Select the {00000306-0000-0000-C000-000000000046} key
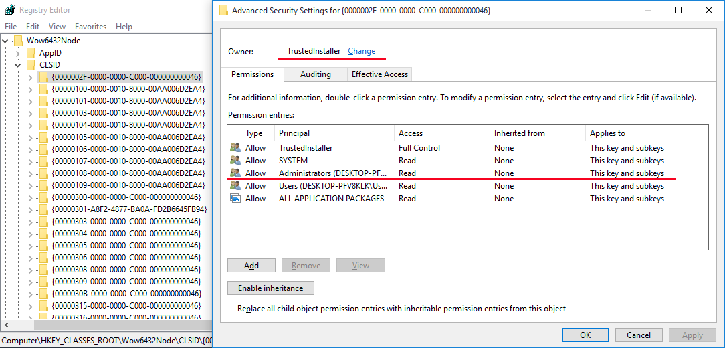Screen dimensions: 725x348 pos(126,257)
